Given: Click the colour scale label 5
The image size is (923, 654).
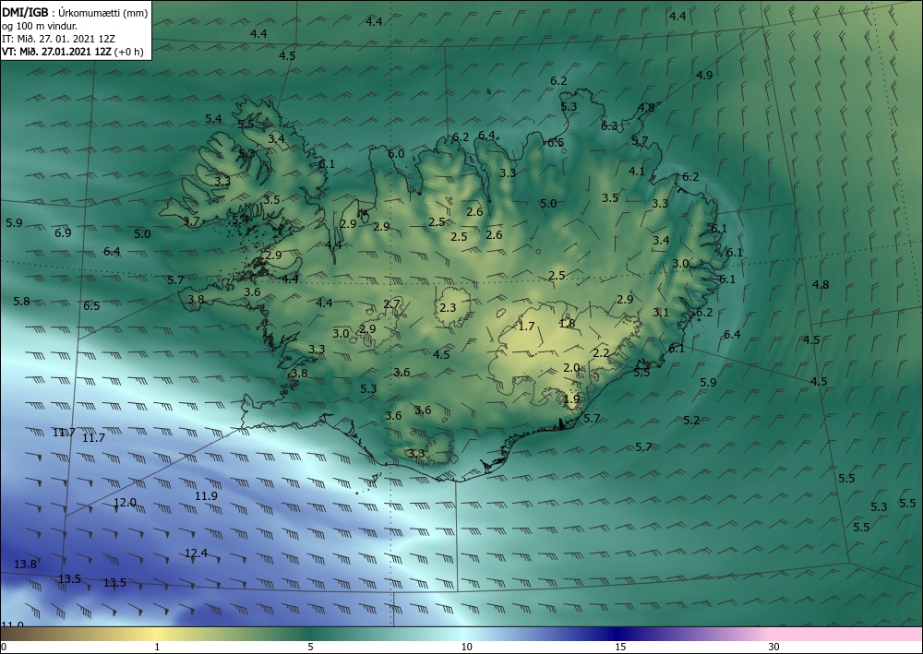Looking at the screenshot, I should tap(310, 648).
